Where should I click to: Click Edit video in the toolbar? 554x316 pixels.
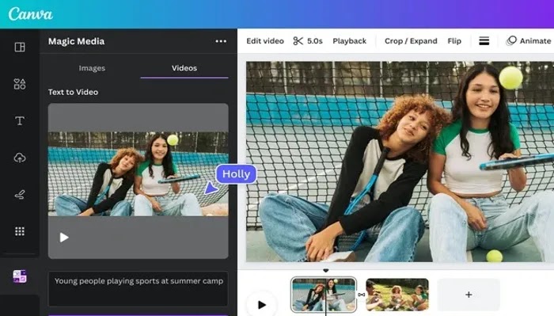click(265, 41)
